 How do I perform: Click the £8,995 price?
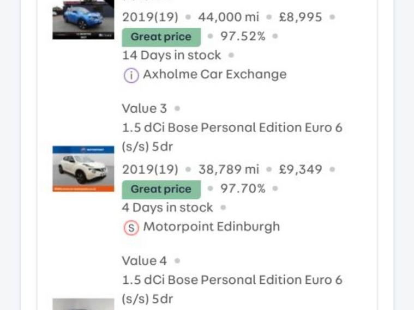tap(301, 17)
